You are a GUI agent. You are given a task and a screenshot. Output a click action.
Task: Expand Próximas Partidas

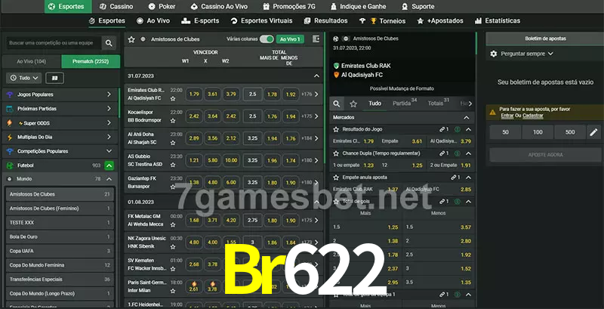109,109
